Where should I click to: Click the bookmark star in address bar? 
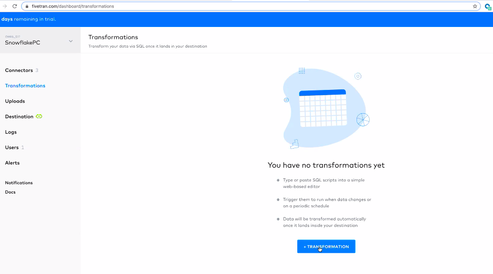coord(475,6)
